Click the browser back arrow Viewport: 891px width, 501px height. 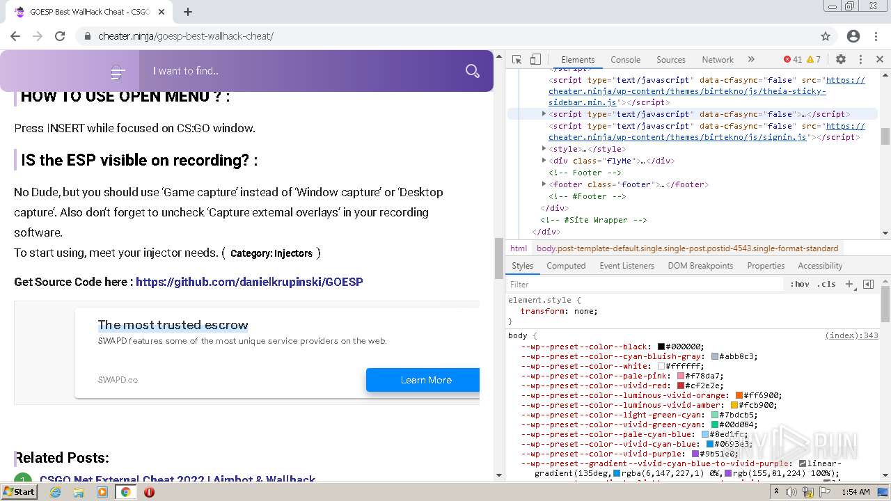[15, 36]
